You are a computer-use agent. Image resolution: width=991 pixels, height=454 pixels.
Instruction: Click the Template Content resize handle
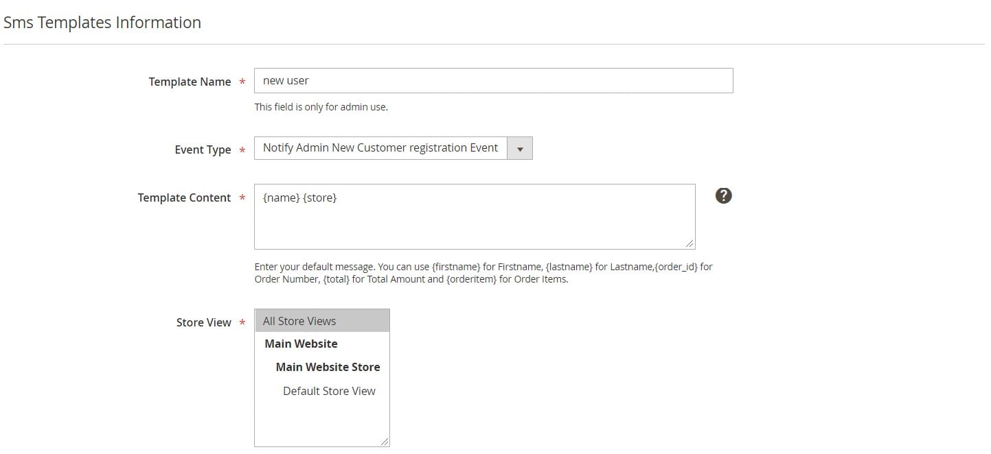click(690, 243)
